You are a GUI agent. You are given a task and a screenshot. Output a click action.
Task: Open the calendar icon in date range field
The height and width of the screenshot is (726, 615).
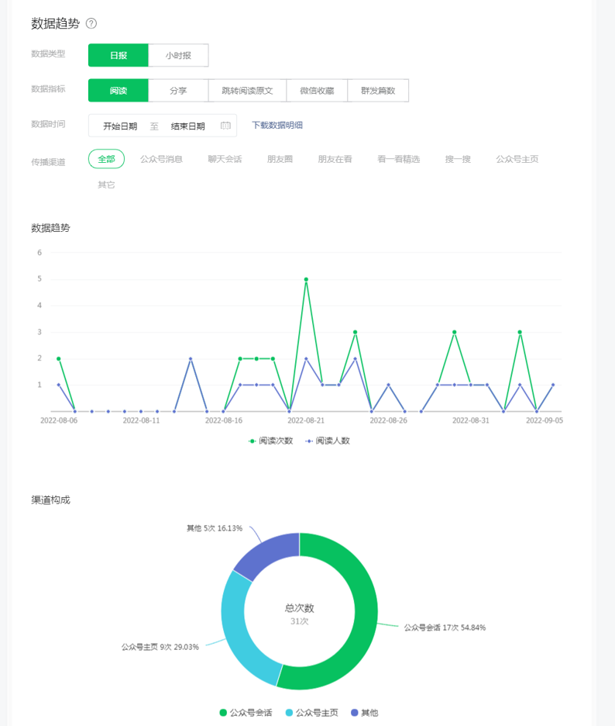tap(225, 126)
